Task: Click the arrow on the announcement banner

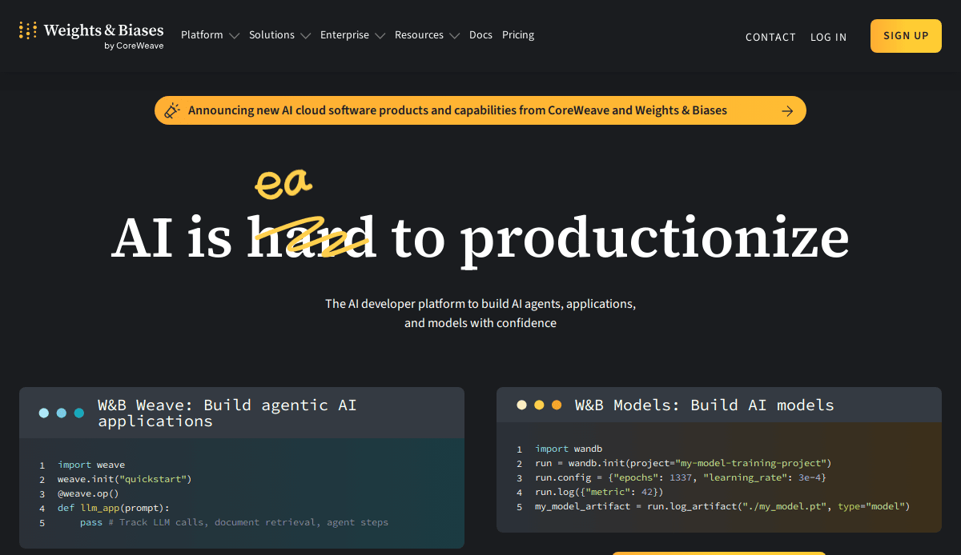Action: click(x=787, y=111)
